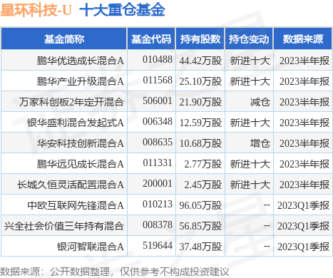Viewport: 333px width, 278px height.
Task: Click fund name 万家科创板2年定开混合
Action: coord(71,102)
